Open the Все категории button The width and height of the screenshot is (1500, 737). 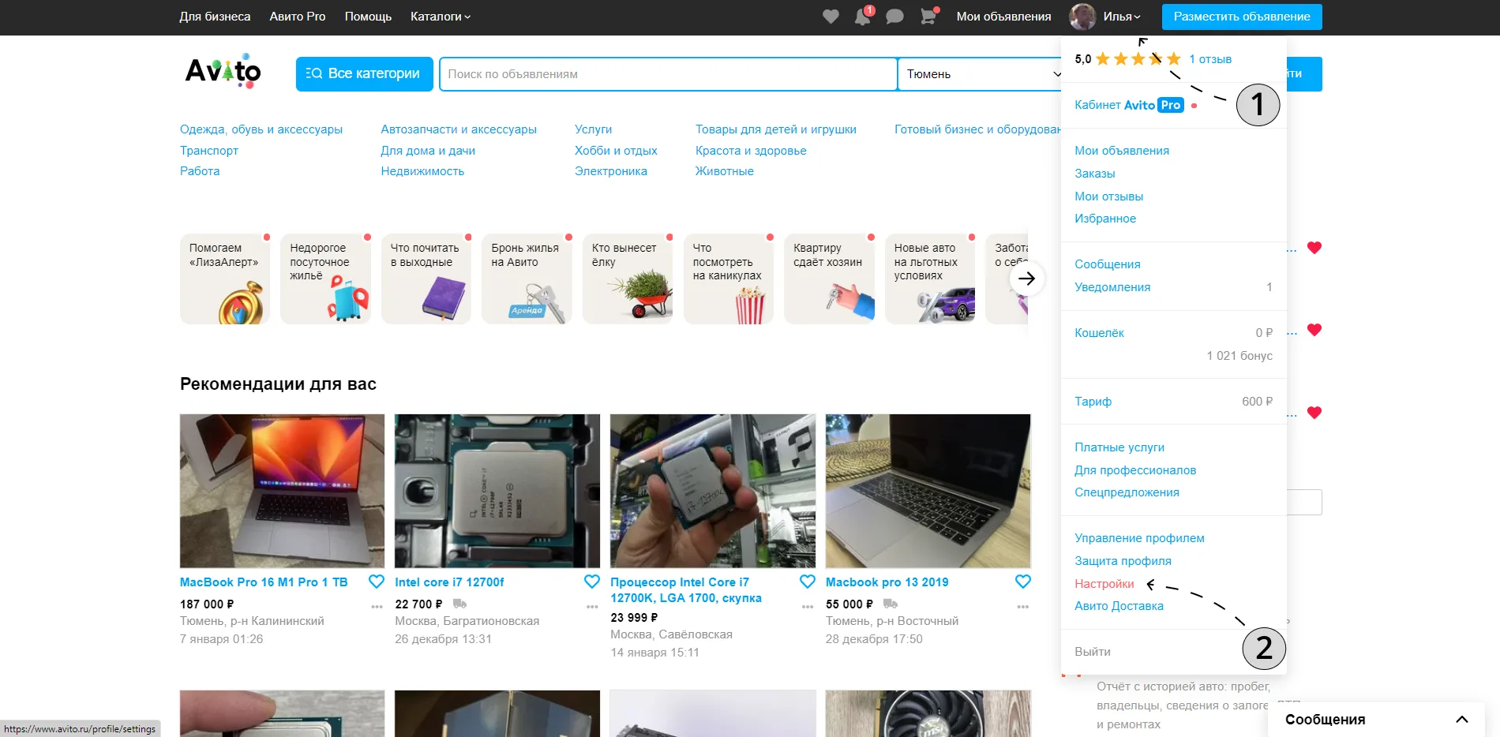coord(365,74)
